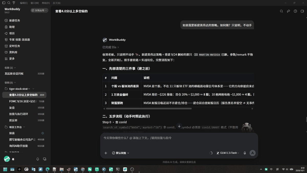Open the 询问AI助手技能 conversation
Viewport: 307px width, 173px height.
pyautogui.click(x=24, y=146)
